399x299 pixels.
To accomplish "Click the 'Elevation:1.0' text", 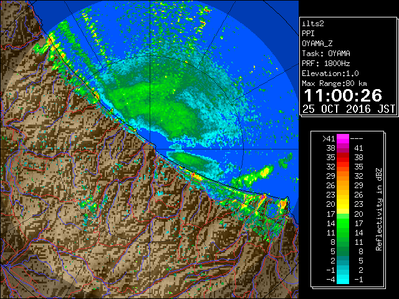I will (x=330, y=74).
